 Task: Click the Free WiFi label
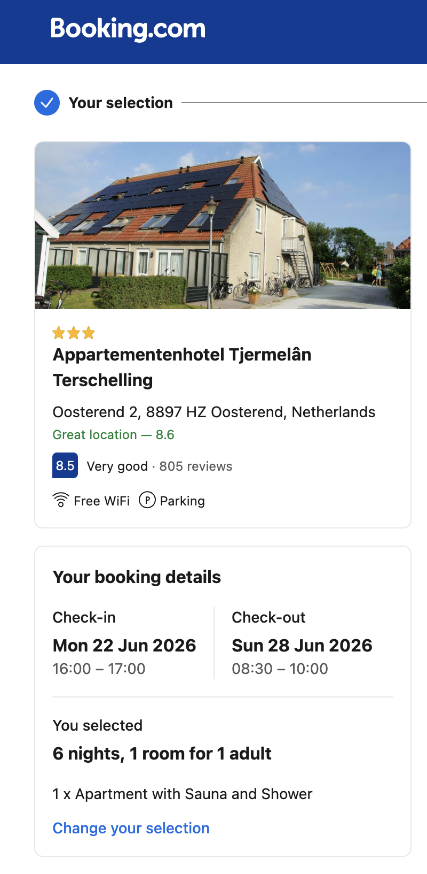coord(101,501)
